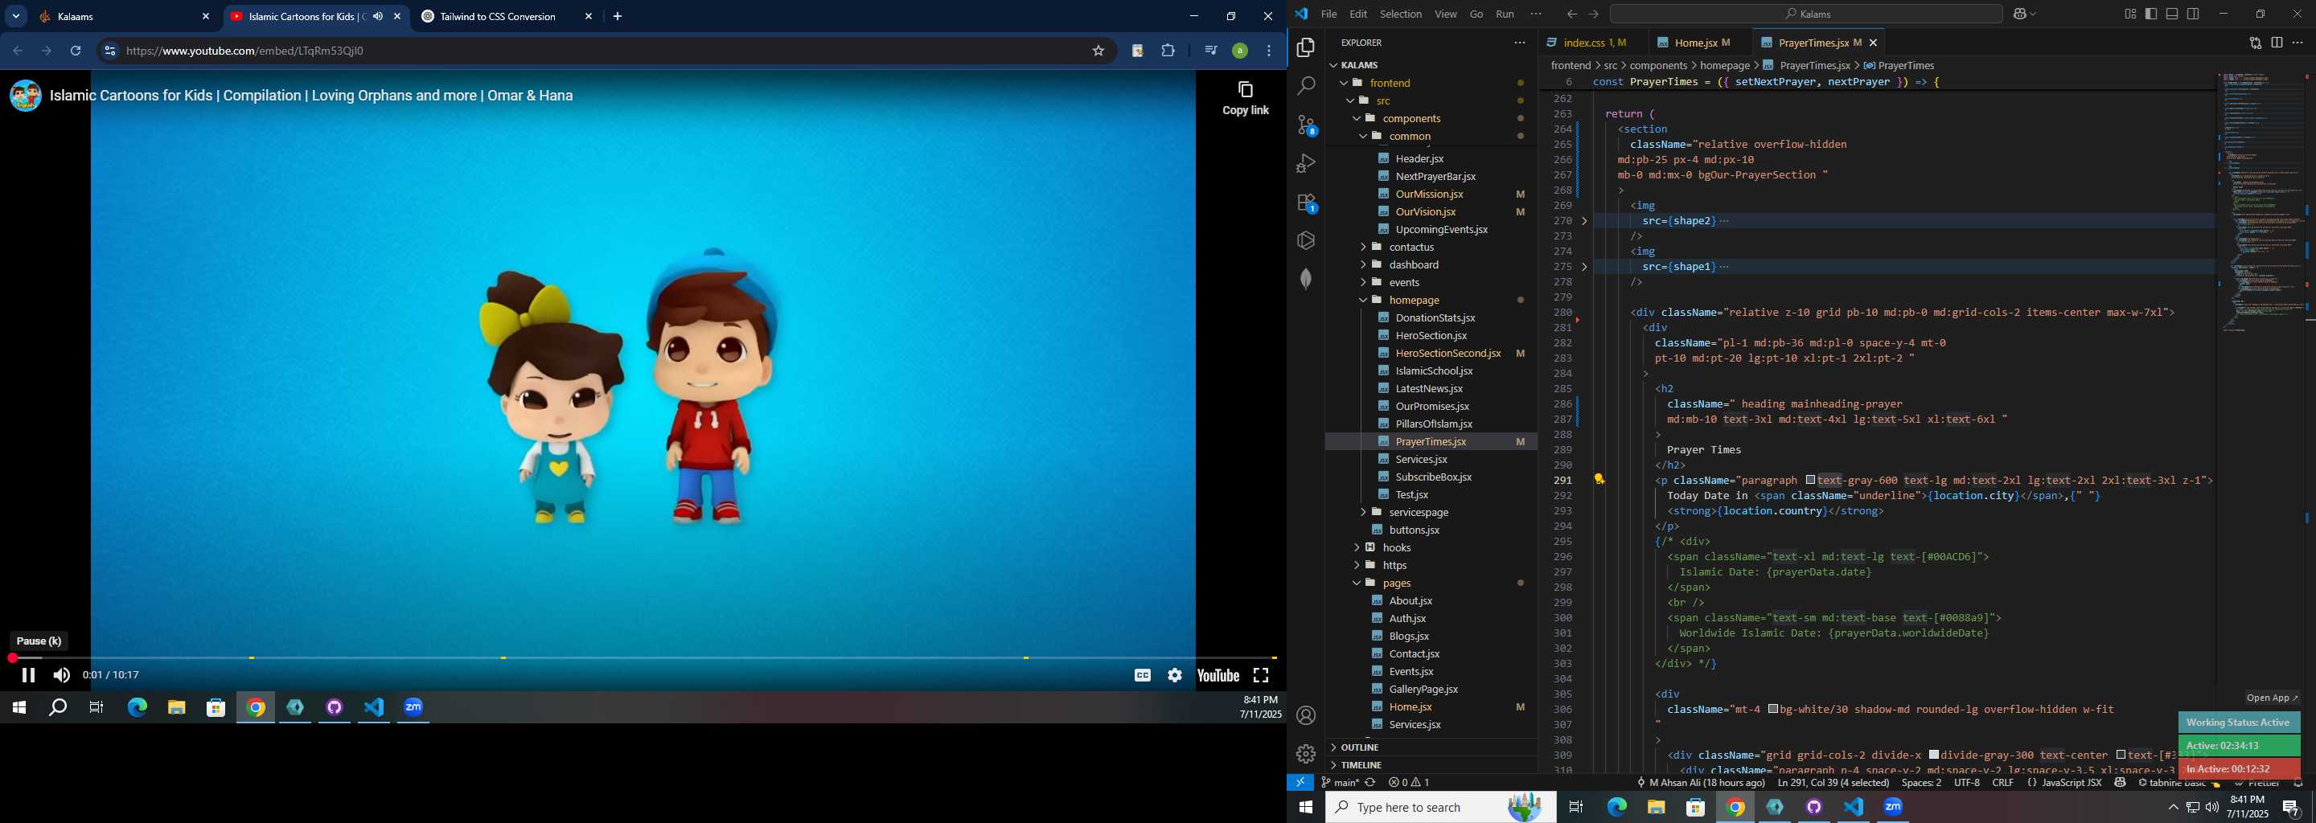Synchronize changes icon next to main branch
The image size is (2316, 823).
1370,783
